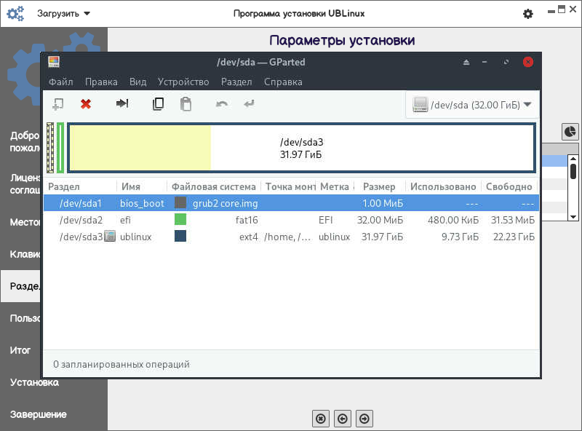Click the mounted-status icon next to /dev/sda3

[110, 236]
